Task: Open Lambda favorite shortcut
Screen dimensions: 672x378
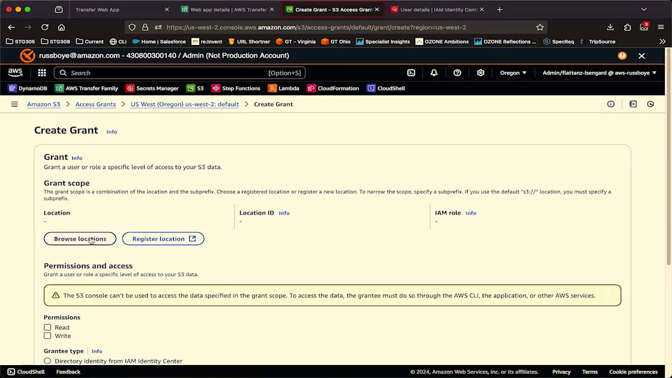Action: (x=283, y=88)
